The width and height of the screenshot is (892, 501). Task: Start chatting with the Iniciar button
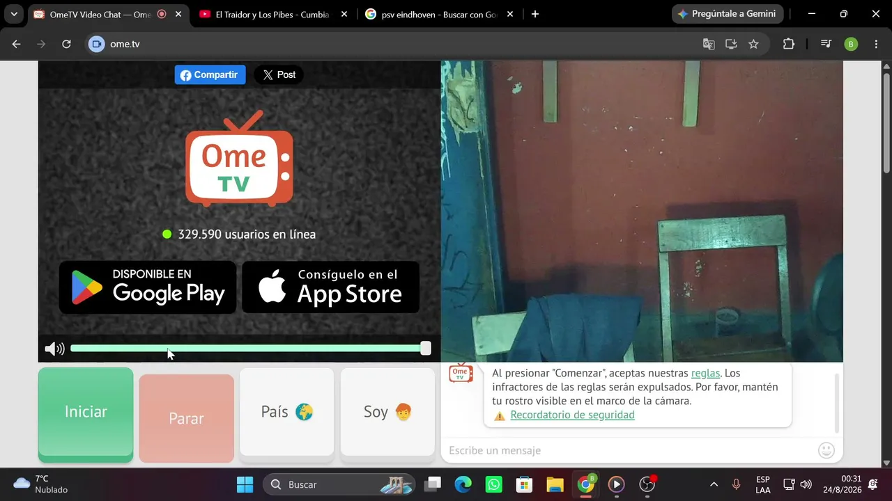tap(86, 413)
